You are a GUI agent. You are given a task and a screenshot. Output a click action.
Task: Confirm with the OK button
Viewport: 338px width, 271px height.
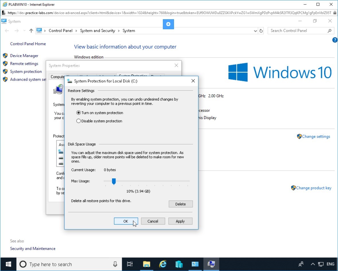click(x=126, y=221)
